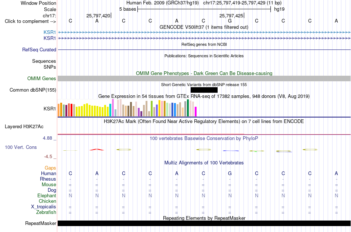Click the red PhyloP conservation peak

click(x=97, y=150)
